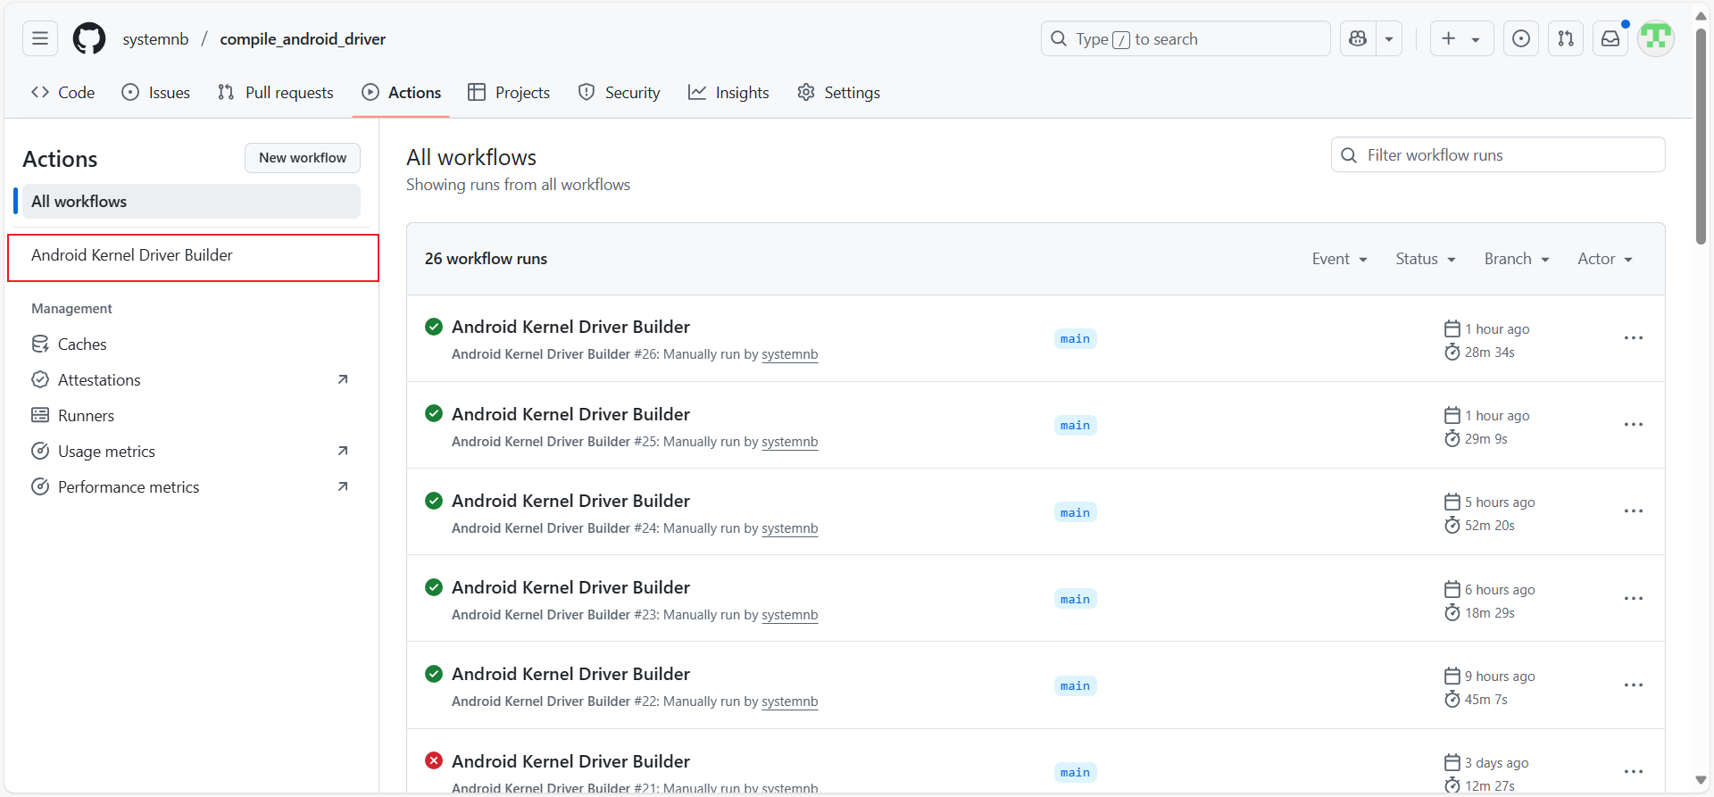
Task: Open workflow run #26 title
Action: pos(571,327)
